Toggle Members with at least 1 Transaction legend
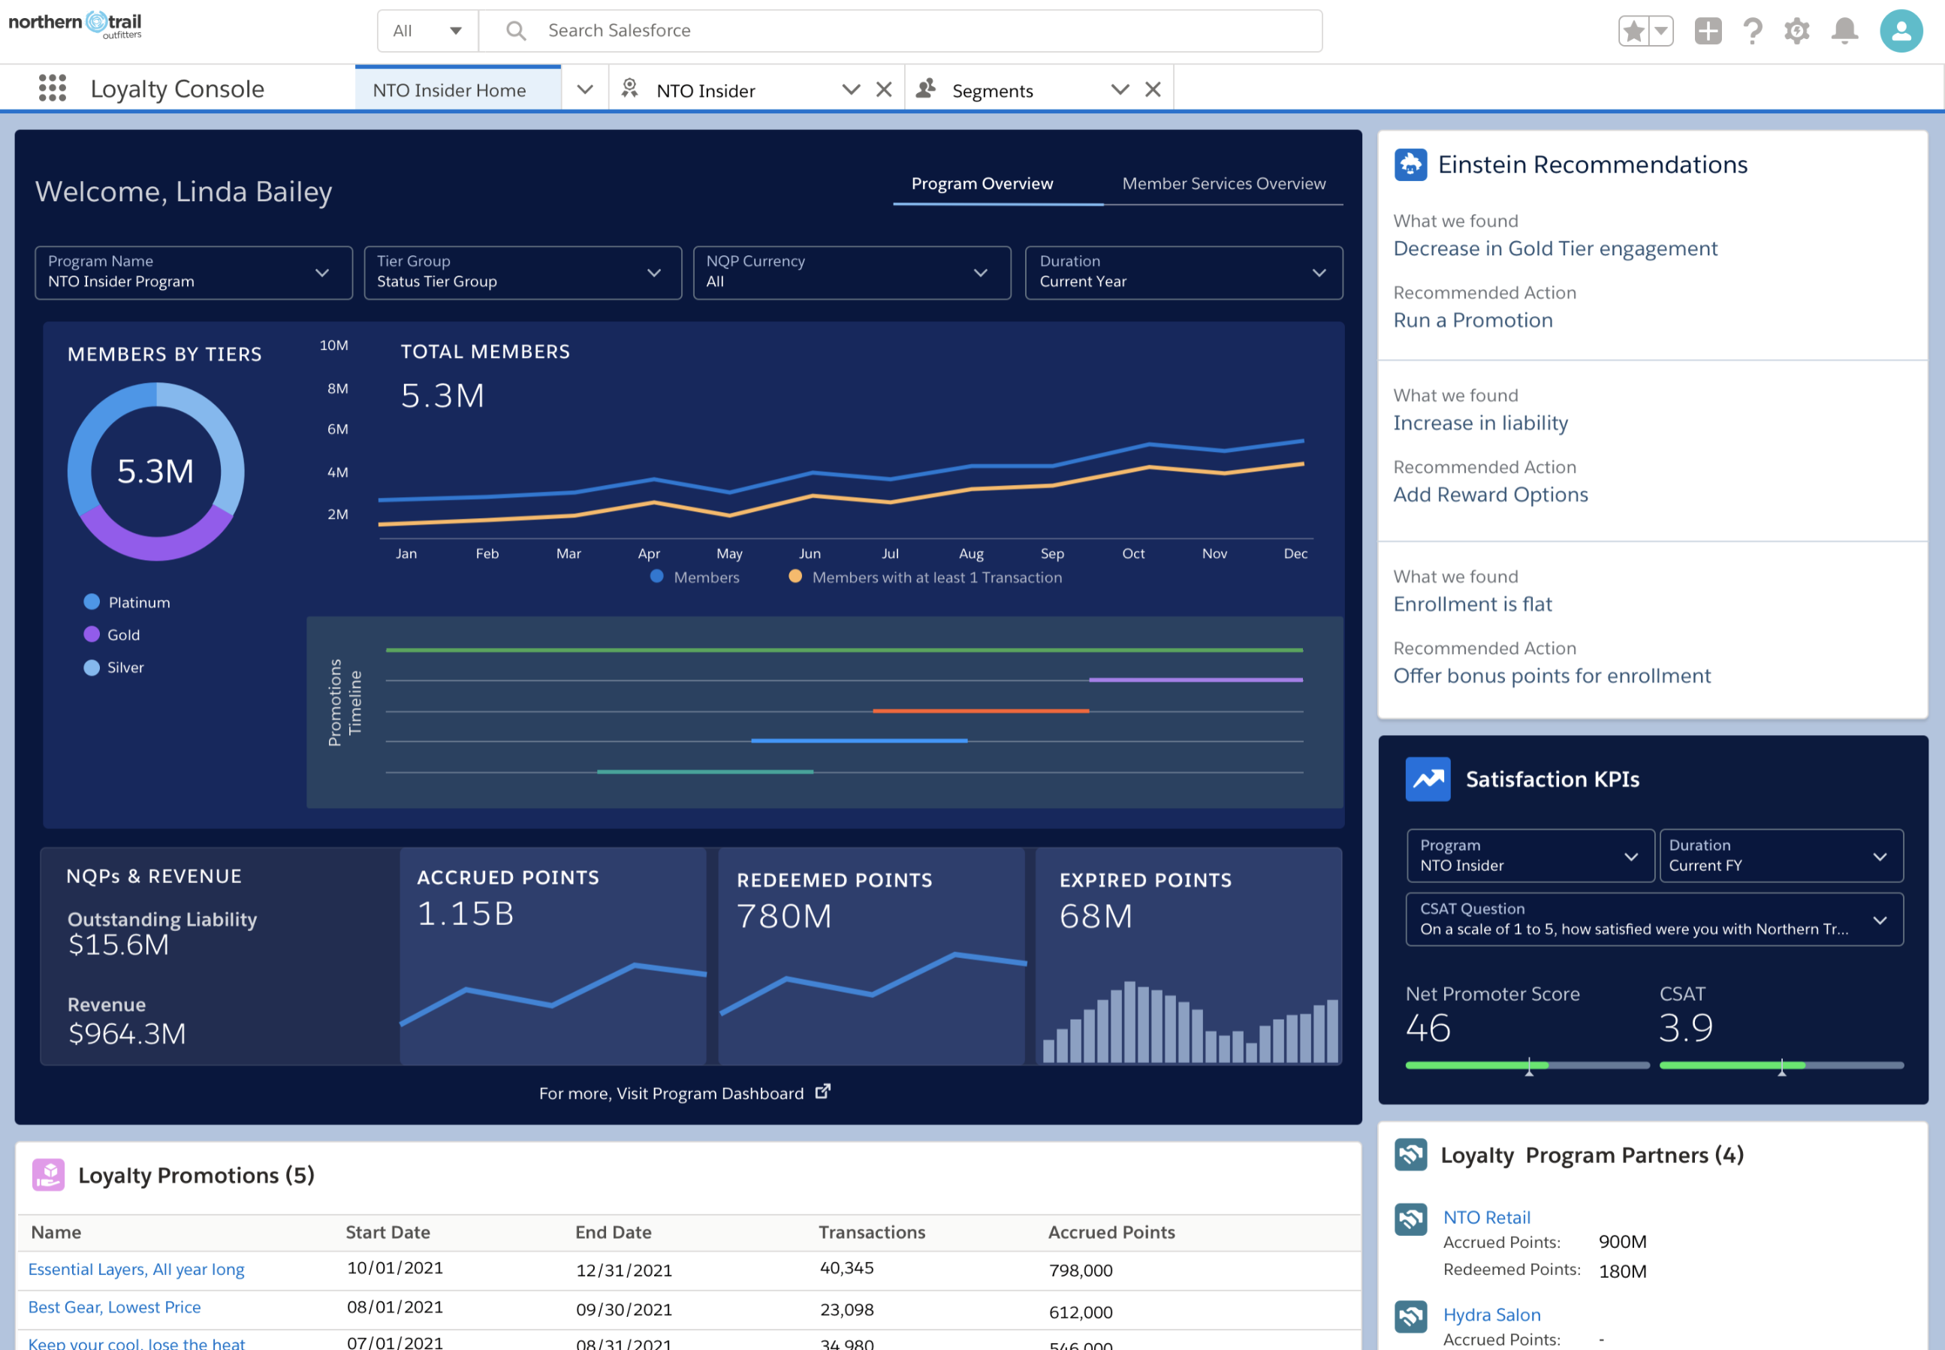1945x1350 pixels. 924,577
